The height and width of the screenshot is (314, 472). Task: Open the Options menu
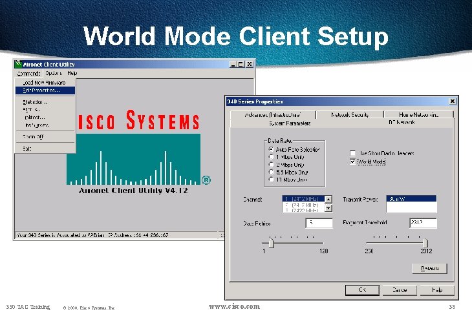[x=54, y=73]
